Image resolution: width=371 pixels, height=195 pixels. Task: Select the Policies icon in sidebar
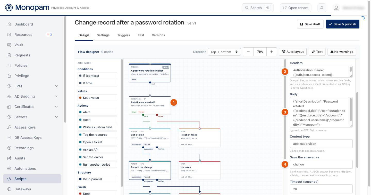coord(9,65)
